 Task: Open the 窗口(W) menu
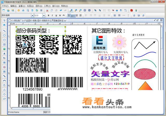point(56,6)
